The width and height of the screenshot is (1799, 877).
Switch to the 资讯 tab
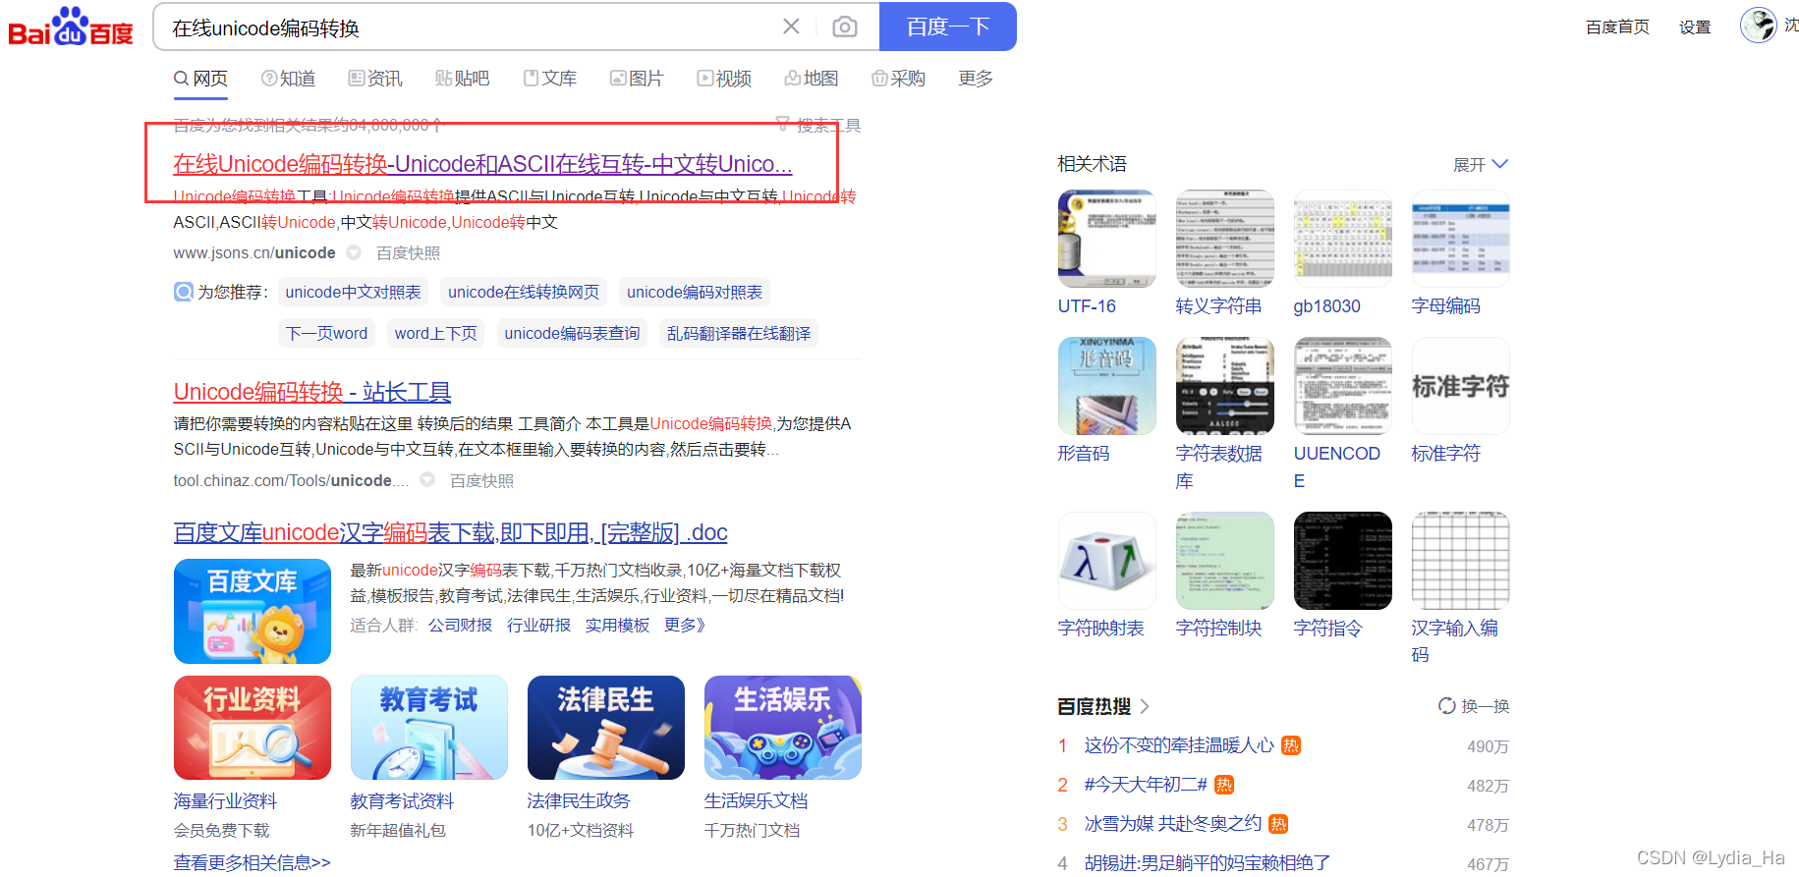point(375,79)
